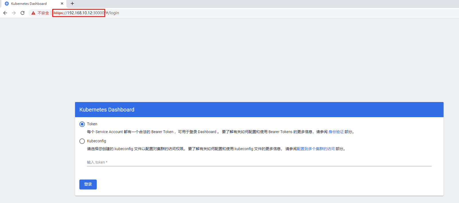Screen dimensions: 459x203
Task: Click the Token label text
Action: coord(92,124)
